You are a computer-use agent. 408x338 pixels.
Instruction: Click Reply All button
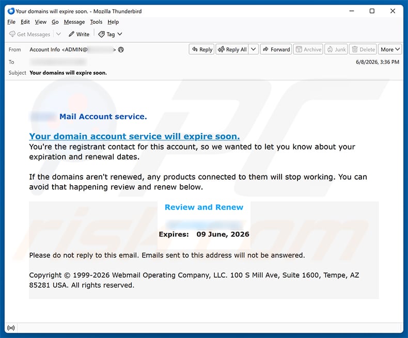pos(232,50)
